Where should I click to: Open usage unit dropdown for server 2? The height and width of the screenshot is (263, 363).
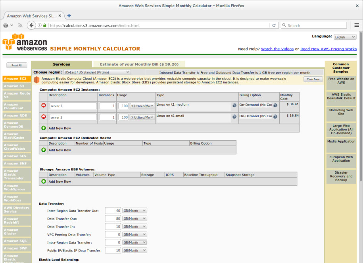click(142, 117)
